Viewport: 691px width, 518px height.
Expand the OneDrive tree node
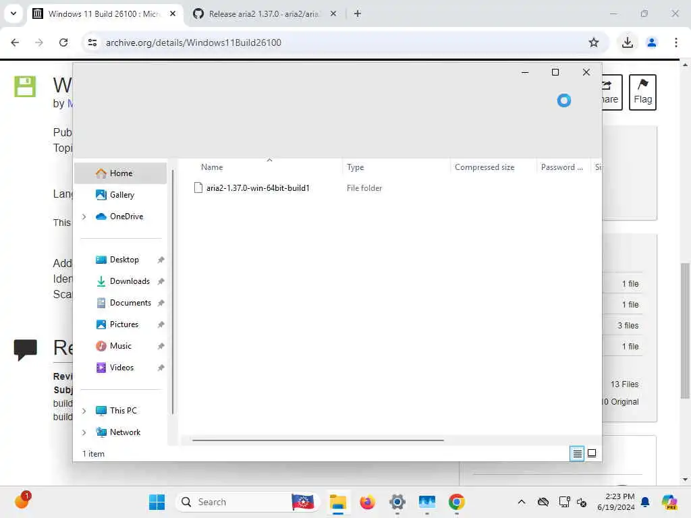[x=84, y=217]
